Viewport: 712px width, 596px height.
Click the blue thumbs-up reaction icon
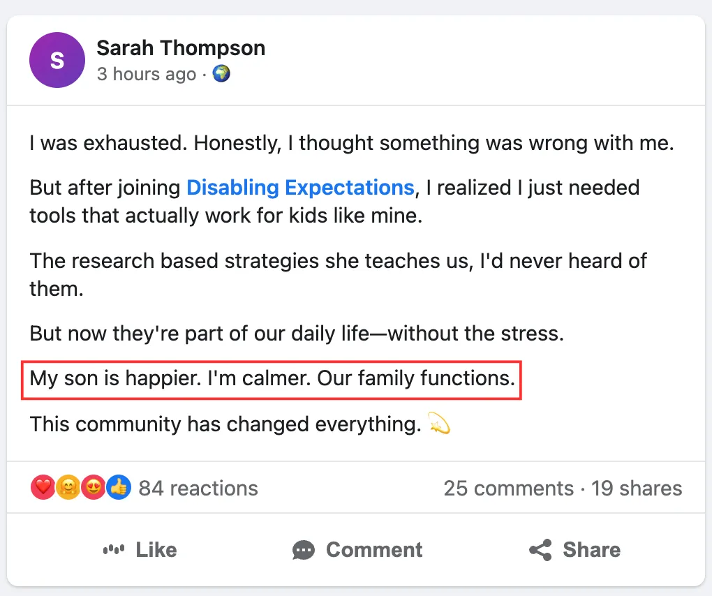[x=119, y=488]
